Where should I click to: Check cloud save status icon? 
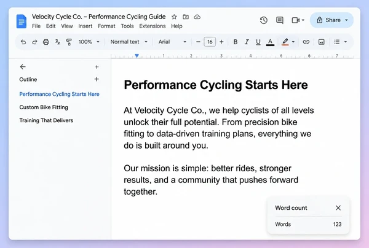[197, 17]
